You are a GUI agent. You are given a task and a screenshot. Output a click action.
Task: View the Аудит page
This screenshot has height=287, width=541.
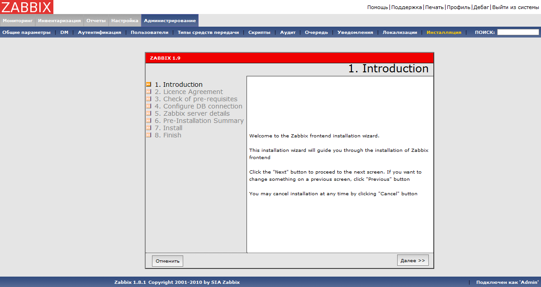[288, 33]
